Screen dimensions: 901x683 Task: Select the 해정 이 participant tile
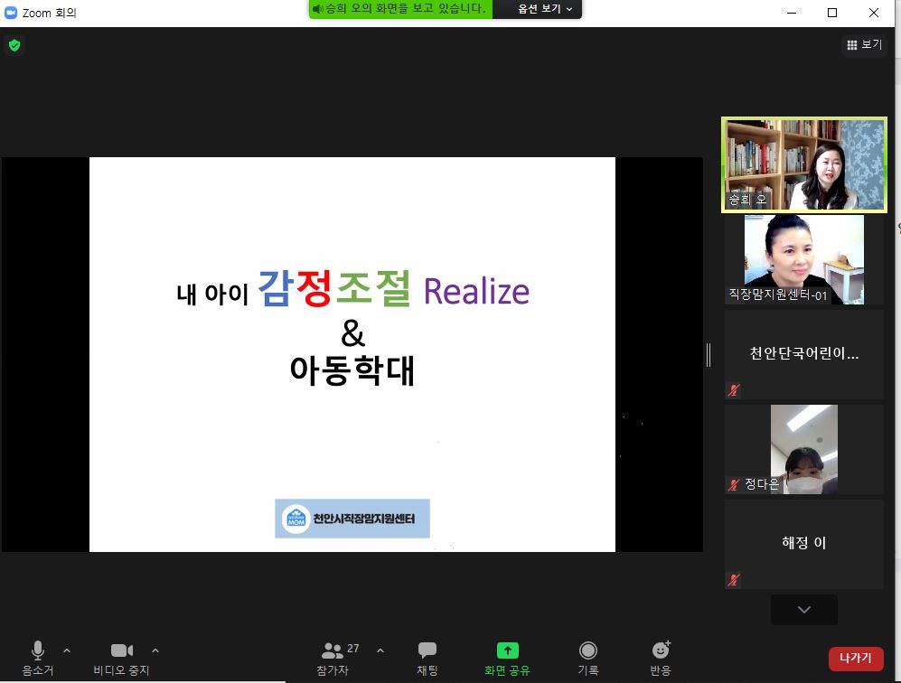pos(803,544)
